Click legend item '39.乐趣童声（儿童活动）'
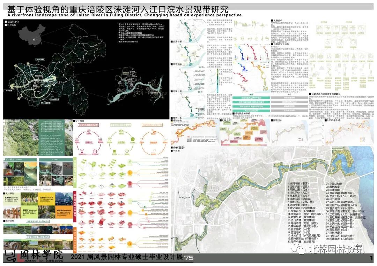This screenshot has width=377, height=266. click(x=340, y=239)
